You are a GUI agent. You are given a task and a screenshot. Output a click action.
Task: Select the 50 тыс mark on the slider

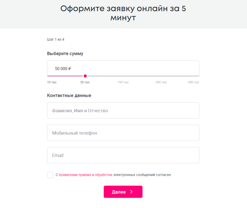tap(85, 82)
